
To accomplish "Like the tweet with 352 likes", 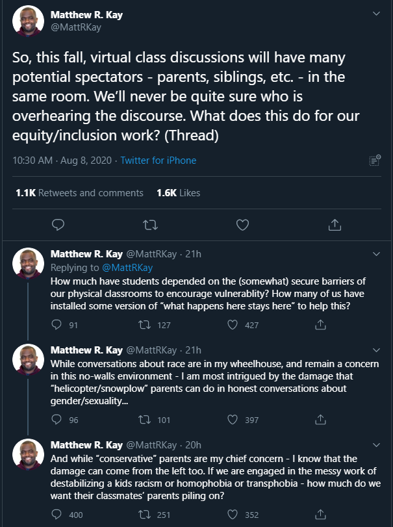I will pos(233,514).
